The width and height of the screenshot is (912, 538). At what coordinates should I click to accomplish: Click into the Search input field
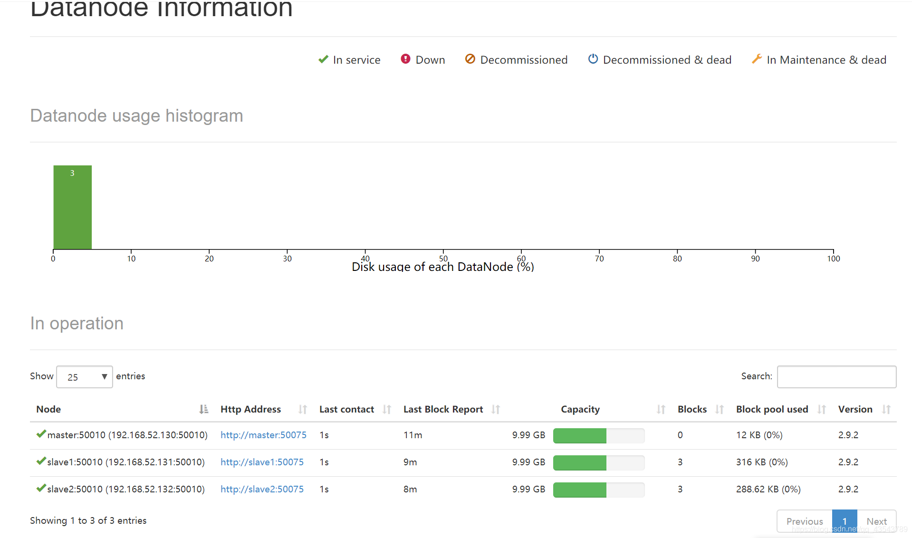point(836,377)
